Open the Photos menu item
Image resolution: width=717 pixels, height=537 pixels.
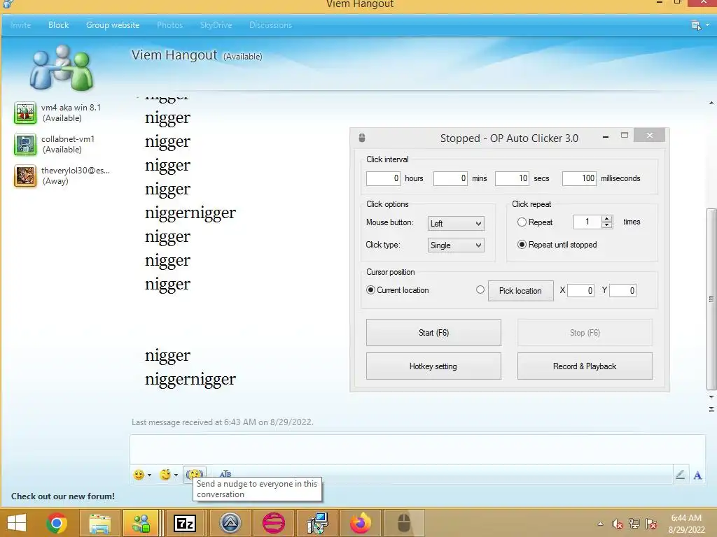169,25
